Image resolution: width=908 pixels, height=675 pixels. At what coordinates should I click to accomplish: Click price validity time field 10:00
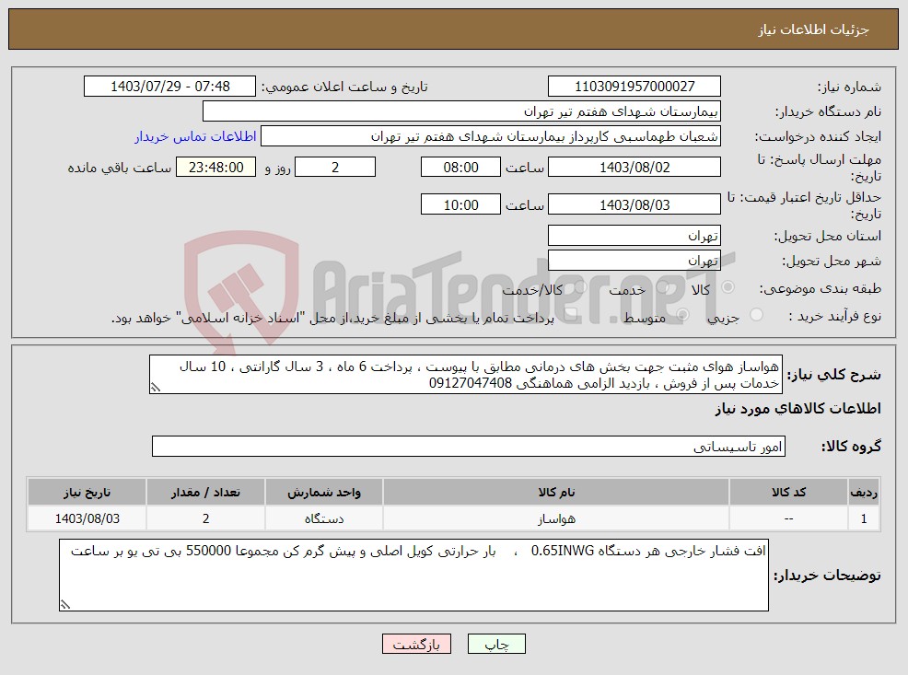pyautogui.click(x=460, y=205)
